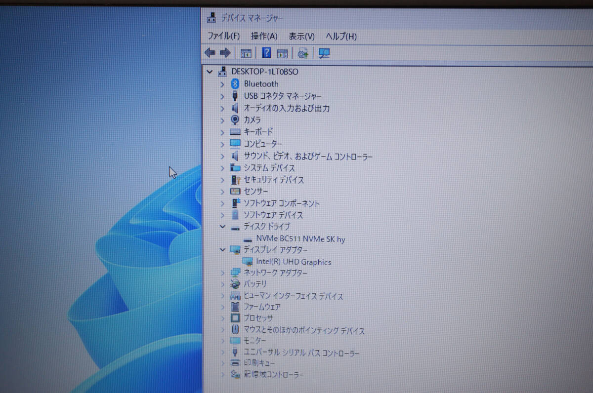
Task: Expand the ネットワーク アダプター category
Action: tap(222, 273)
